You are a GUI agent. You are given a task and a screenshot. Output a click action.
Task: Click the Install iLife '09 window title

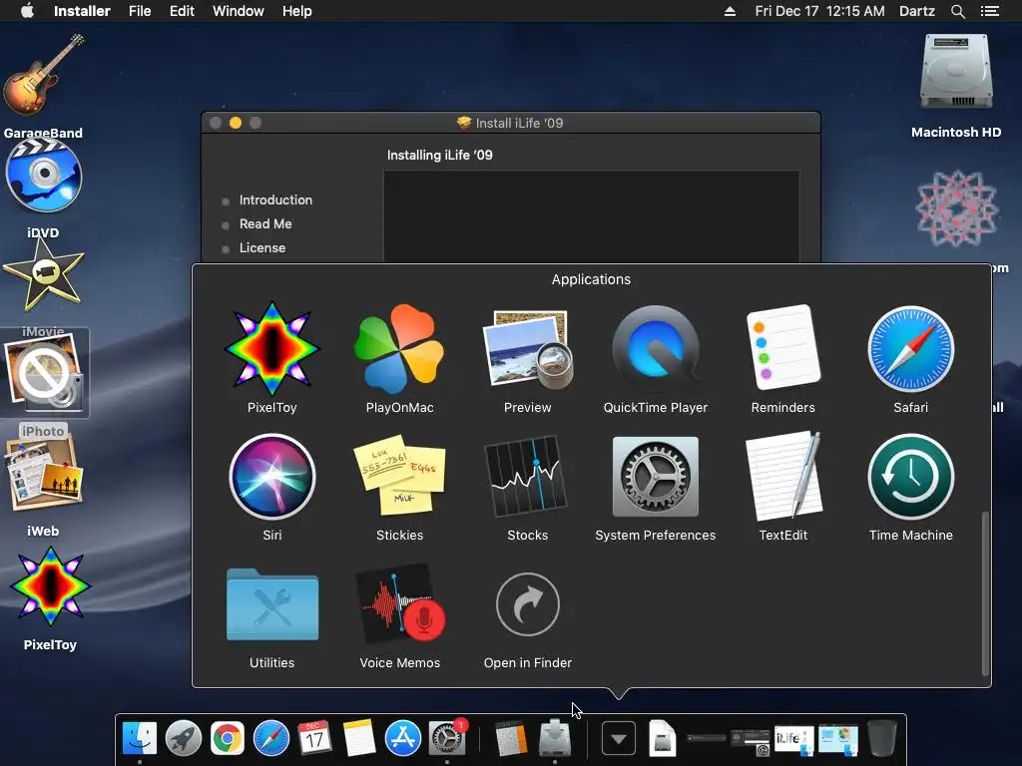tap(519, 123)
